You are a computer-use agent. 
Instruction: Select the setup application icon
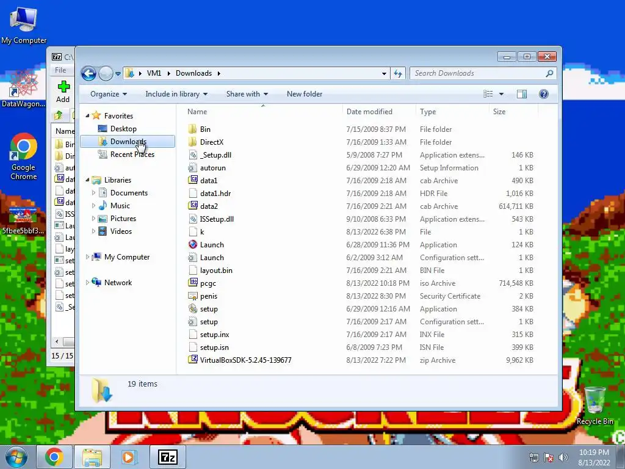tap(192, 308)
